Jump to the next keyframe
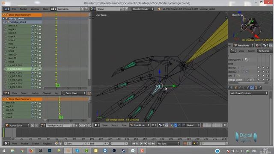Viewport: 274px width, 154px height. click(149, 143)
